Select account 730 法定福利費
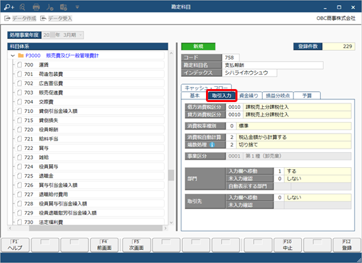This screenshot has height=263, width=362. (x=90, y=222)
